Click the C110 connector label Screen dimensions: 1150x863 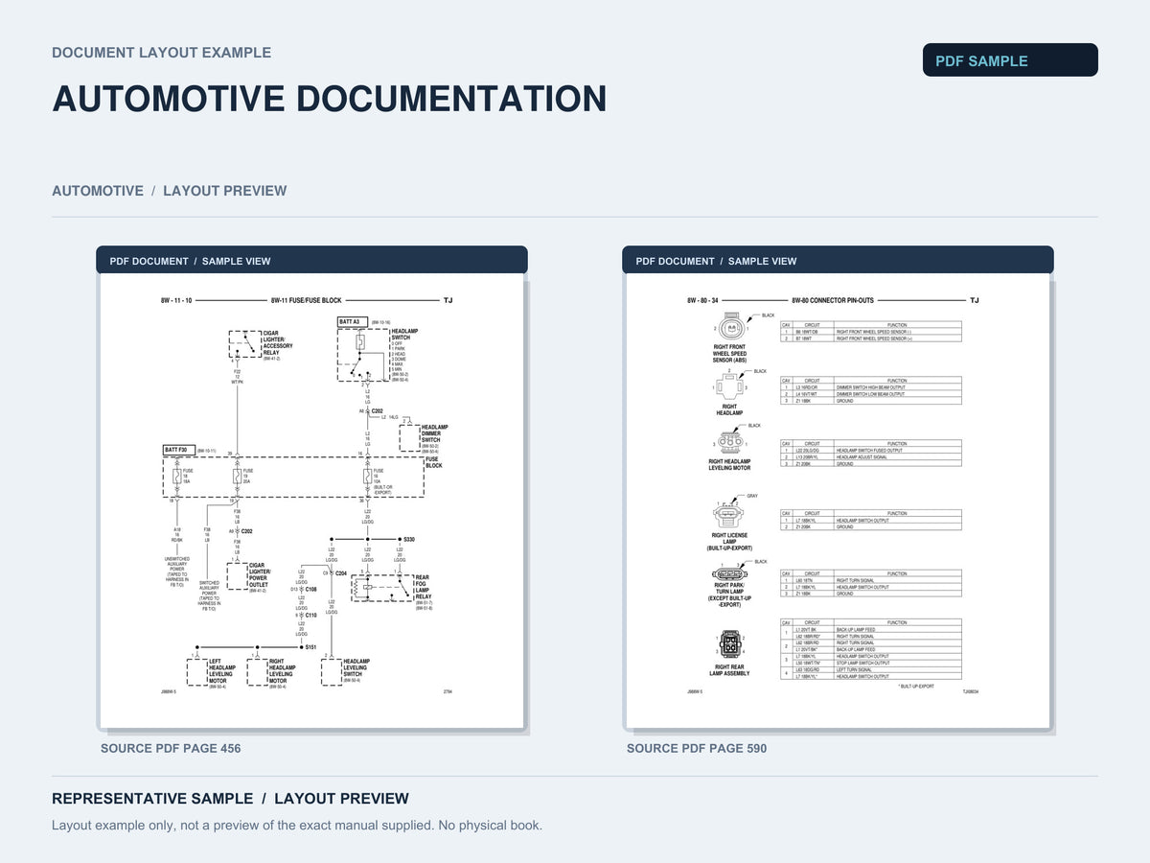pyautogui.click(x=310, y=616)
